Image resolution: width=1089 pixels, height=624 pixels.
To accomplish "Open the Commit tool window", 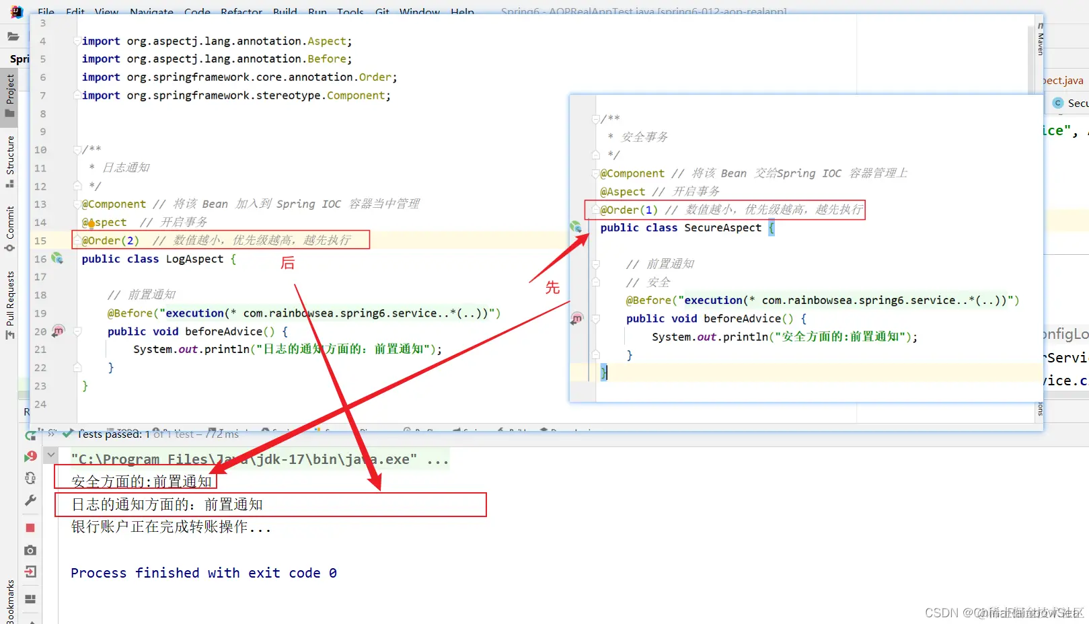I will click(x=10, y=229).
